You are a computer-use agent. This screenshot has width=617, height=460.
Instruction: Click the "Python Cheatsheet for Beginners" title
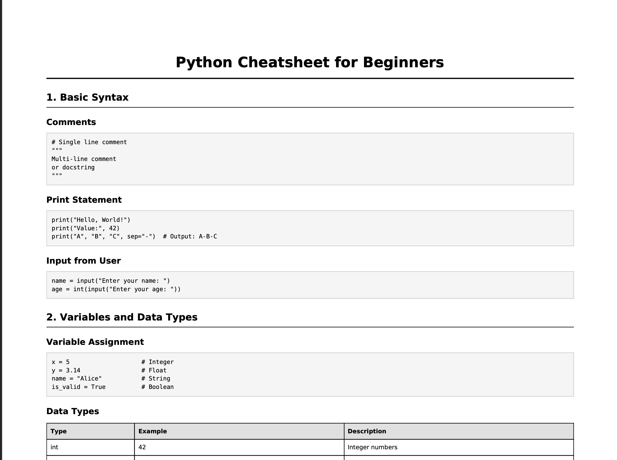click(x=310, y=62)
